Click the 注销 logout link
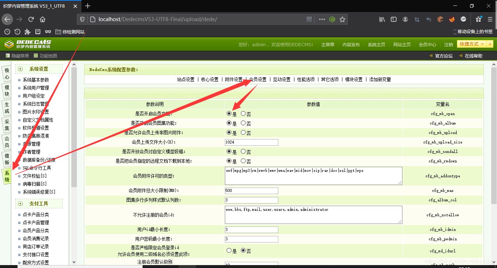The height and width of the screenshot is (268, 497). [x=449, y=44]
